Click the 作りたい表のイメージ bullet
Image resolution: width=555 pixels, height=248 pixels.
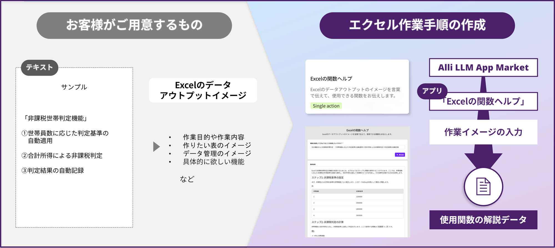coord(217,145)
